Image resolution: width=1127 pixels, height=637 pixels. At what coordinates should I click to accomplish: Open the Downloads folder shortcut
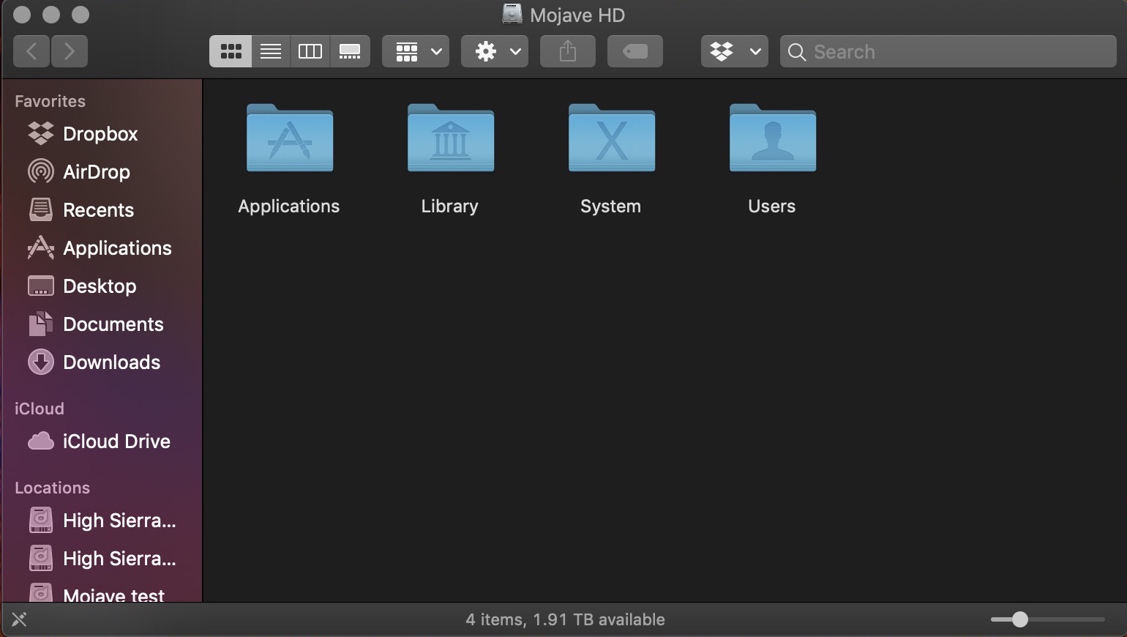[112, 362]
